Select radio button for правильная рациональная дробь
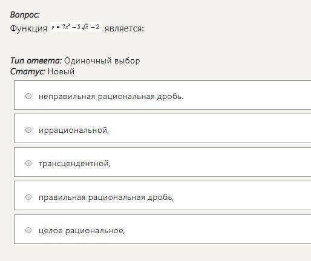Image resolution: width=311 pixels, height=261 pixels. click(x=28, y=197)
